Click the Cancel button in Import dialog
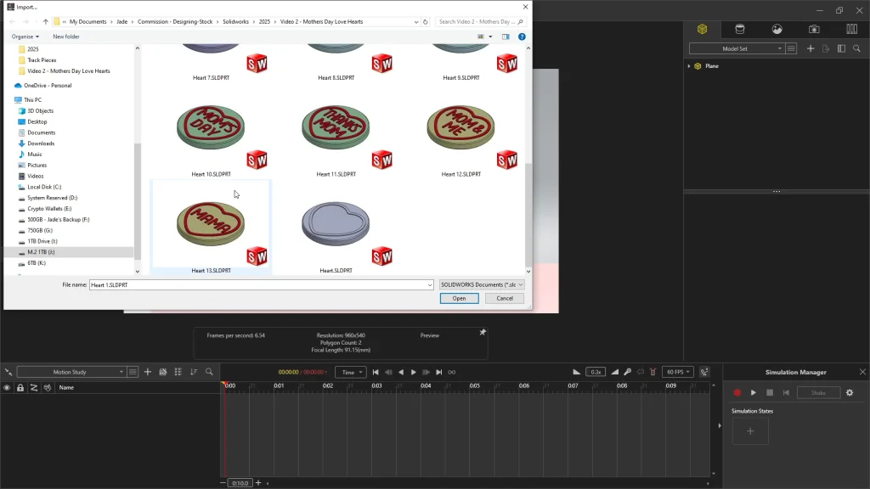This screenshot has height=489, width=870. coord(504,298)
